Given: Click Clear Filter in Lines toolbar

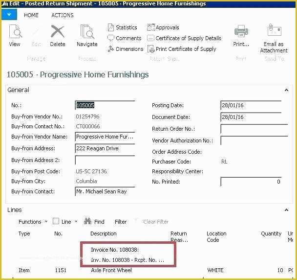Looking at the screenshot, I should tap(156, 222).
